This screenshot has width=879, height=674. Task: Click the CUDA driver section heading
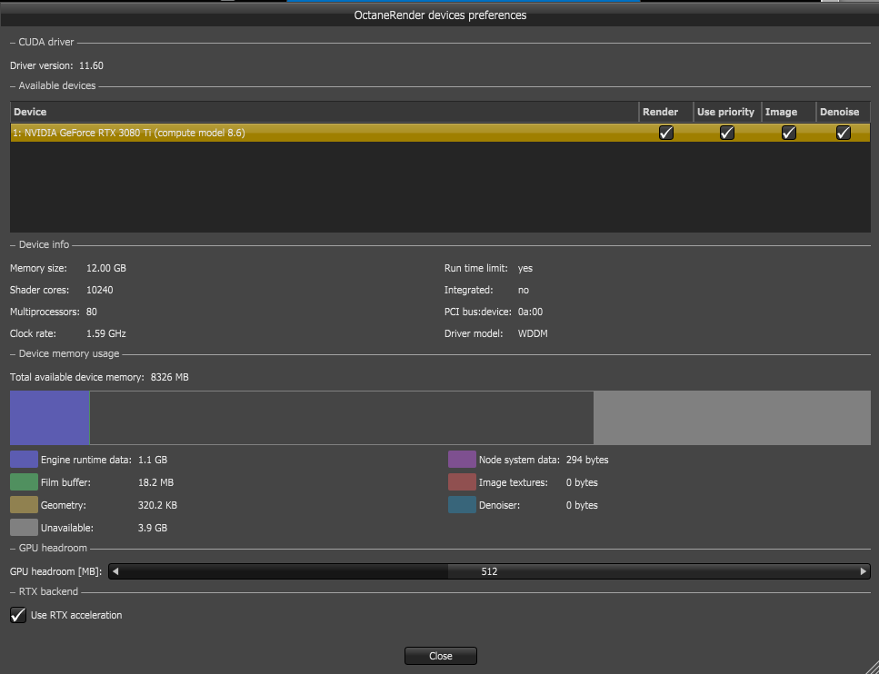click(46, 42)
